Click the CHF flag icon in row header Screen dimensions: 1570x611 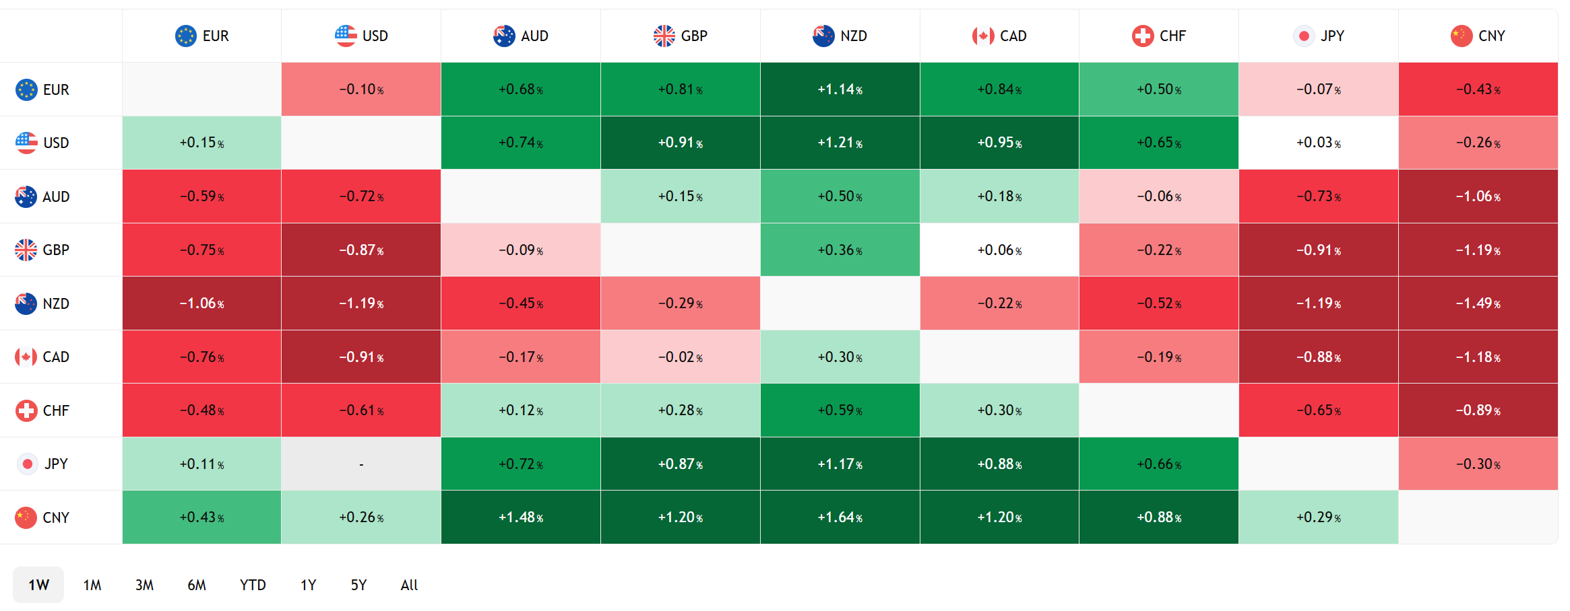[x=26, y=410]
